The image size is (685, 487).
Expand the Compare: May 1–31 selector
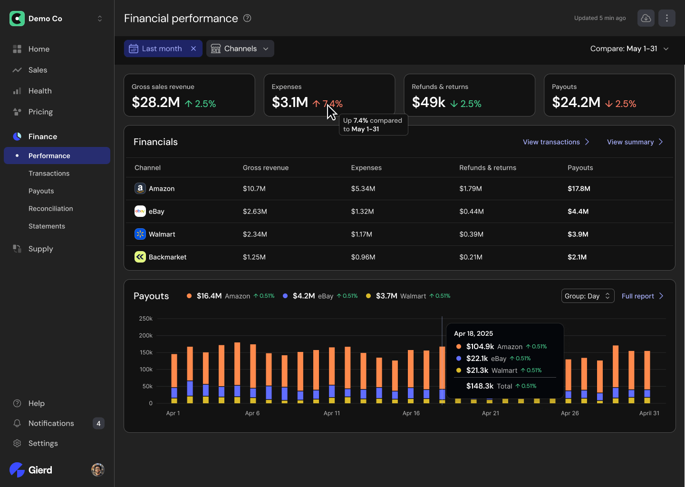click(x=629, y=48)
